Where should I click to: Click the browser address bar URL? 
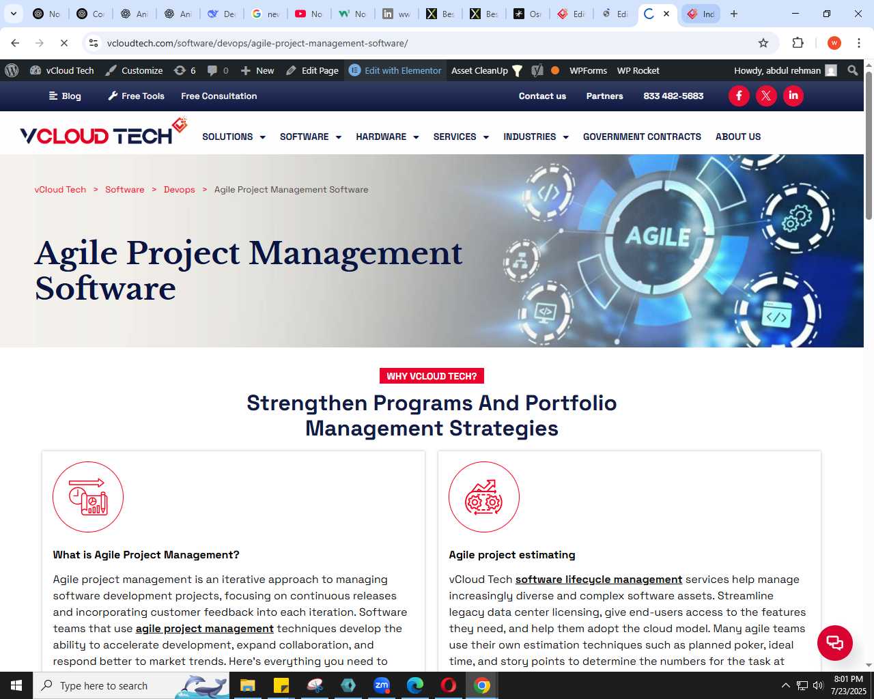coord(257,43)
